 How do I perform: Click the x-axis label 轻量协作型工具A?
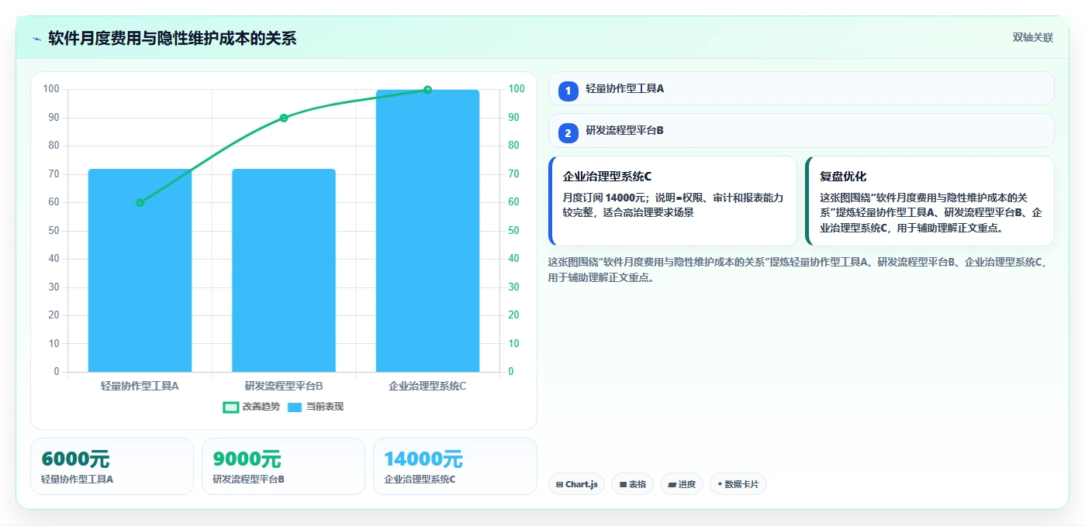(x=140, y=386)
